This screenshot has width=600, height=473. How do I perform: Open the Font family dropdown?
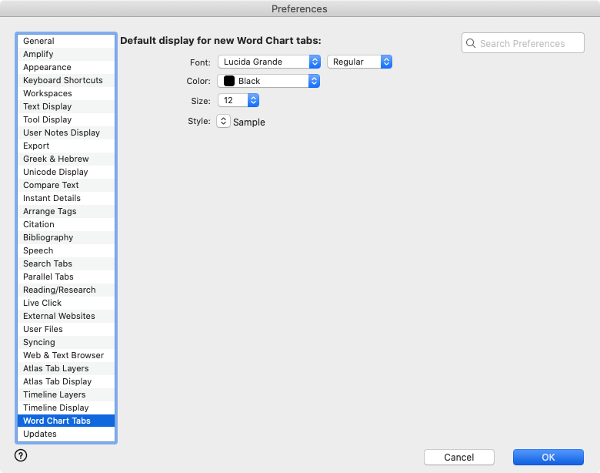[268, 62]
